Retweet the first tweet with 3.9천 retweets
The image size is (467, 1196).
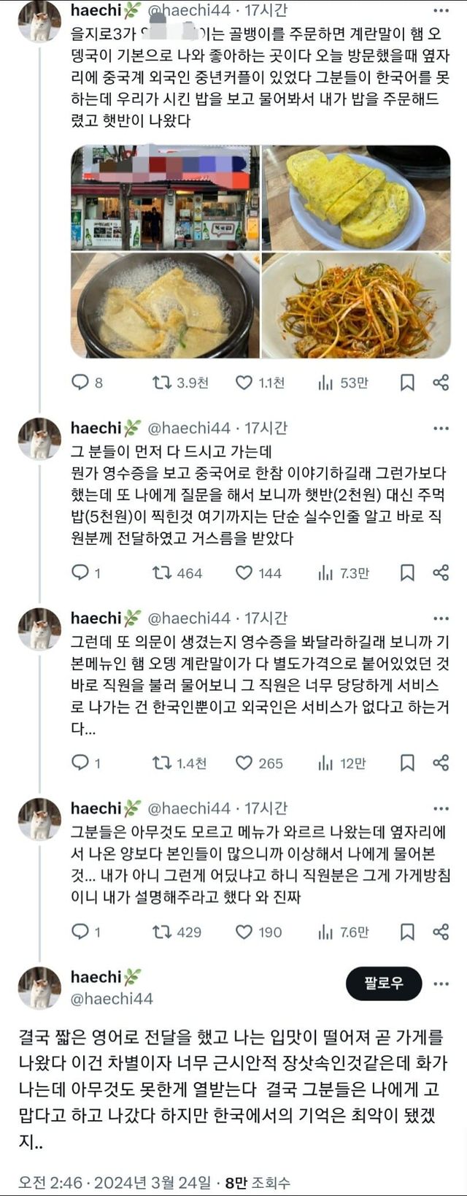pyautogui.click(x=162, y=382)
